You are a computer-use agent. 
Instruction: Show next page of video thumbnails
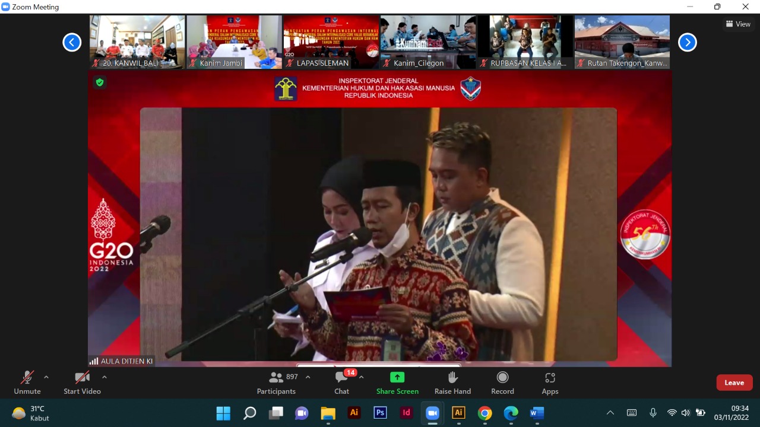click(x=687, y=42)
